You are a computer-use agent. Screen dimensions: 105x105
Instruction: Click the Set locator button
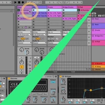coord(94,14)
